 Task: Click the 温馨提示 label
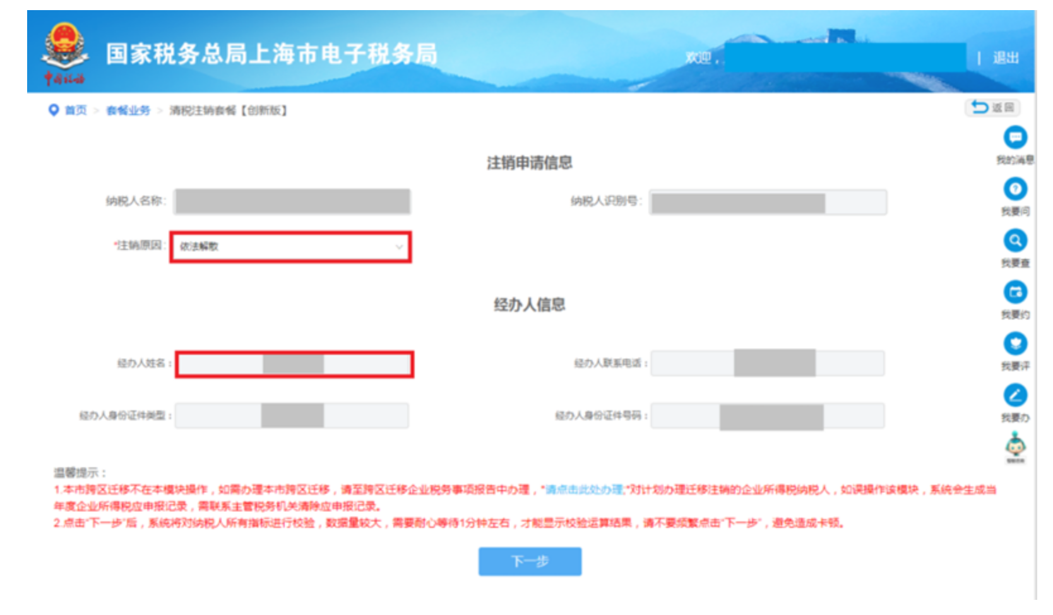coord(80,472)
